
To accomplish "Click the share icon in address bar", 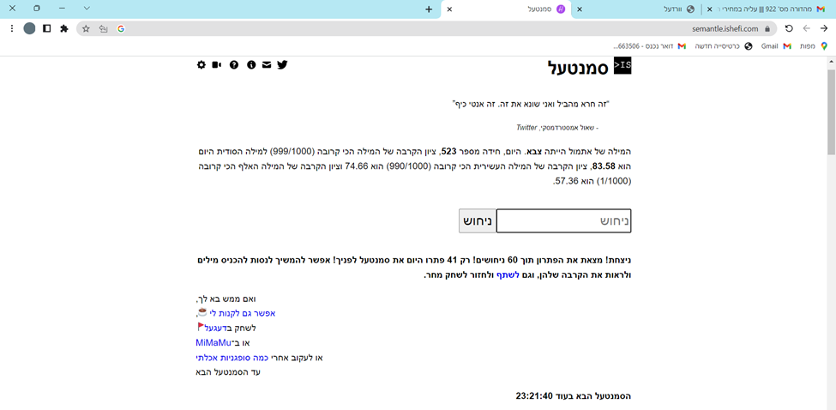I will pos(104,28).
